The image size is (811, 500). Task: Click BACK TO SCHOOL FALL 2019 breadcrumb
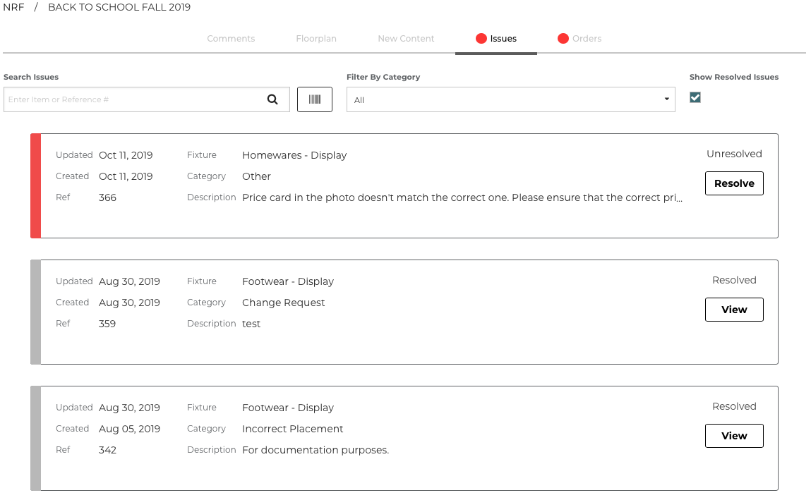click(x=119, y=7)
